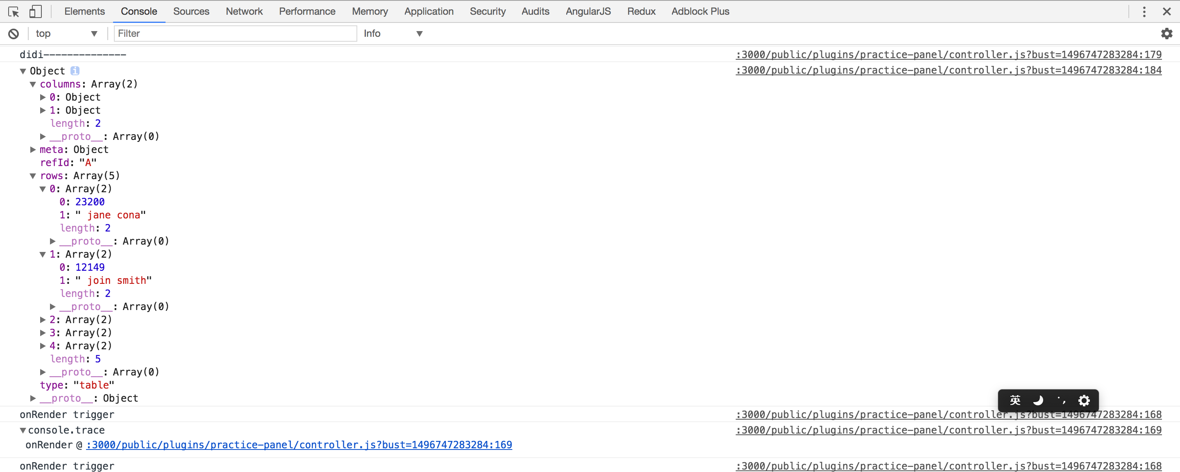Clear the console with the ban icon
Viewport: 1180px width, 472px height.
coord(14,34)
